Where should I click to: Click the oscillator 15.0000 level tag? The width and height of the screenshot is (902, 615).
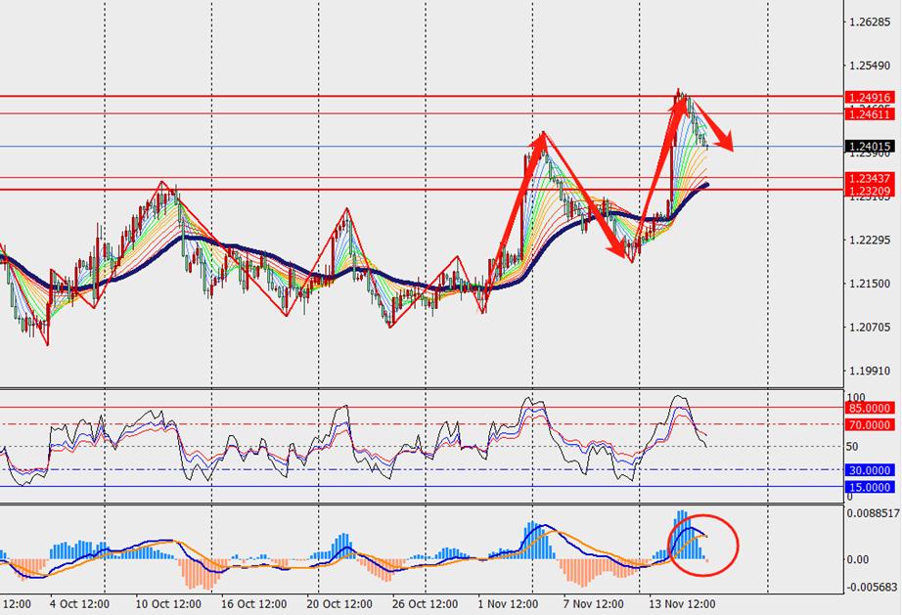click(x=870, y=487)
